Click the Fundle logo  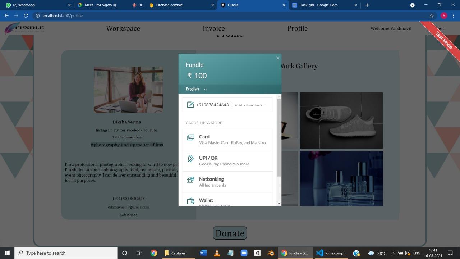pos(24,28)
